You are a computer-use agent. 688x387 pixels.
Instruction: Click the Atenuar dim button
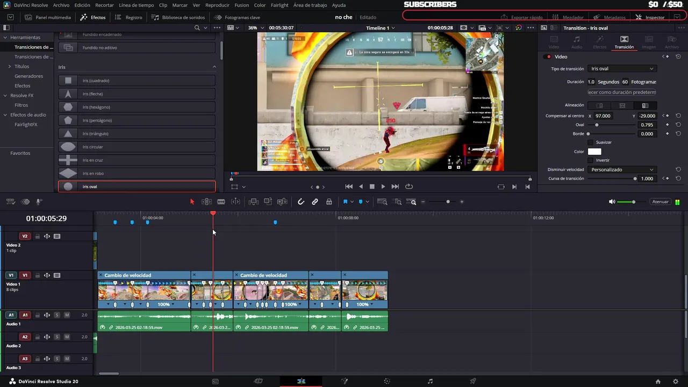pyautogui.click(x=660, y=202)
